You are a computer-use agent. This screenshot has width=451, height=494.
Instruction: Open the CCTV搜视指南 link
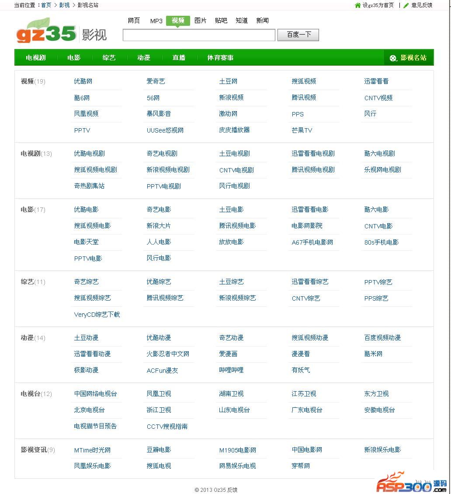tap(167, 427)
